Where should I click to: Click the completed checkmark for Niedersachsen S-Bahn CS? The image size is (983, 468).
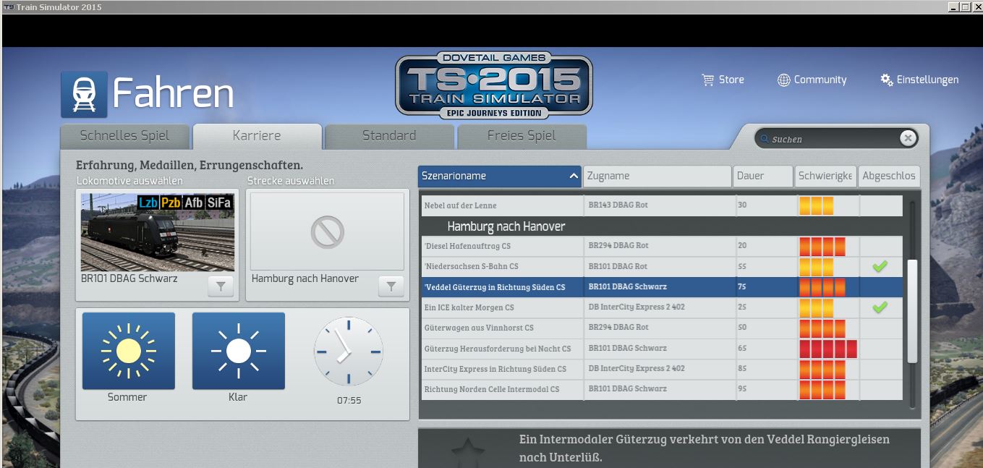[x=880, y=267]
